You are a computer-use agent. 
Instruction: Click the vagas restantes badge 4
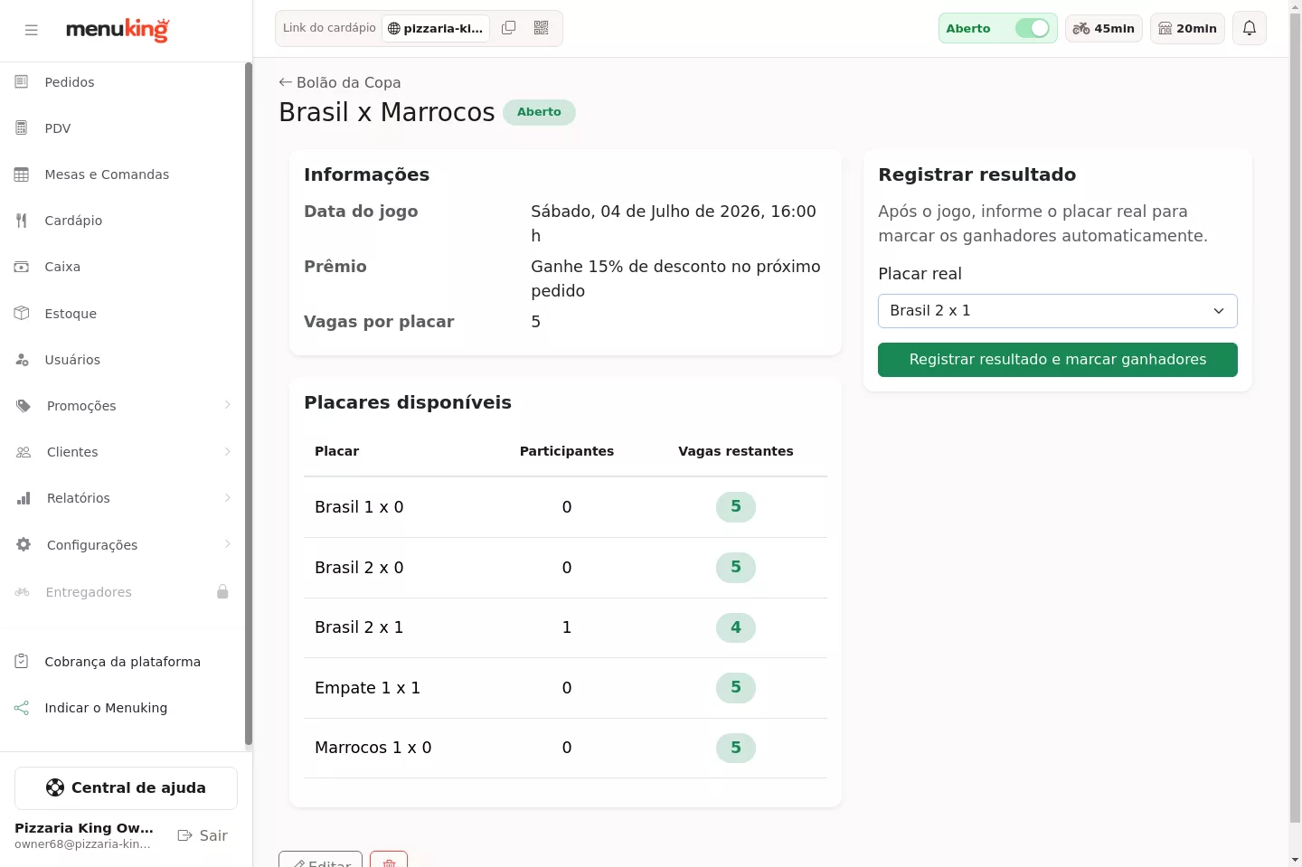pos(736,627)
